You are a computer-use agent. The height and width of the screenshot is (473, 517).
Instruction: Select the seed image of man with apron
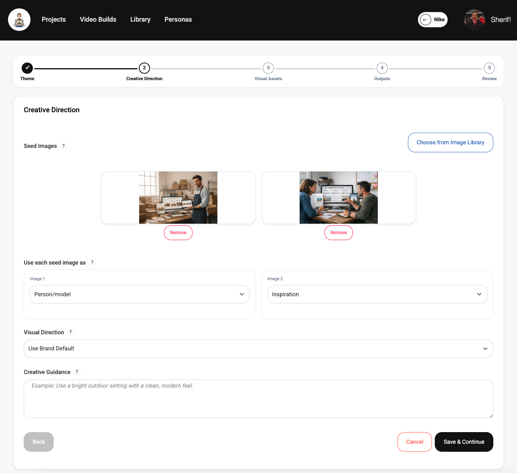point(178,198)
